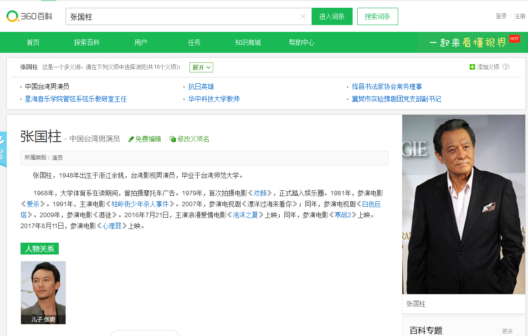Click the help question mark icon

click(506, 67)
